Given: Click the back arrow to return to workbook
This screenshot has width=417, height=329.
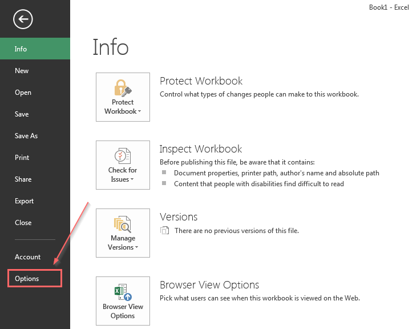Looking at the screenshot, I should pos(23,19).
